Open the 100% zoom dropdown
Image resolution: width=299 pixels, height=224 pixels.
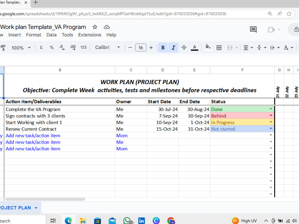pos(21,47)
